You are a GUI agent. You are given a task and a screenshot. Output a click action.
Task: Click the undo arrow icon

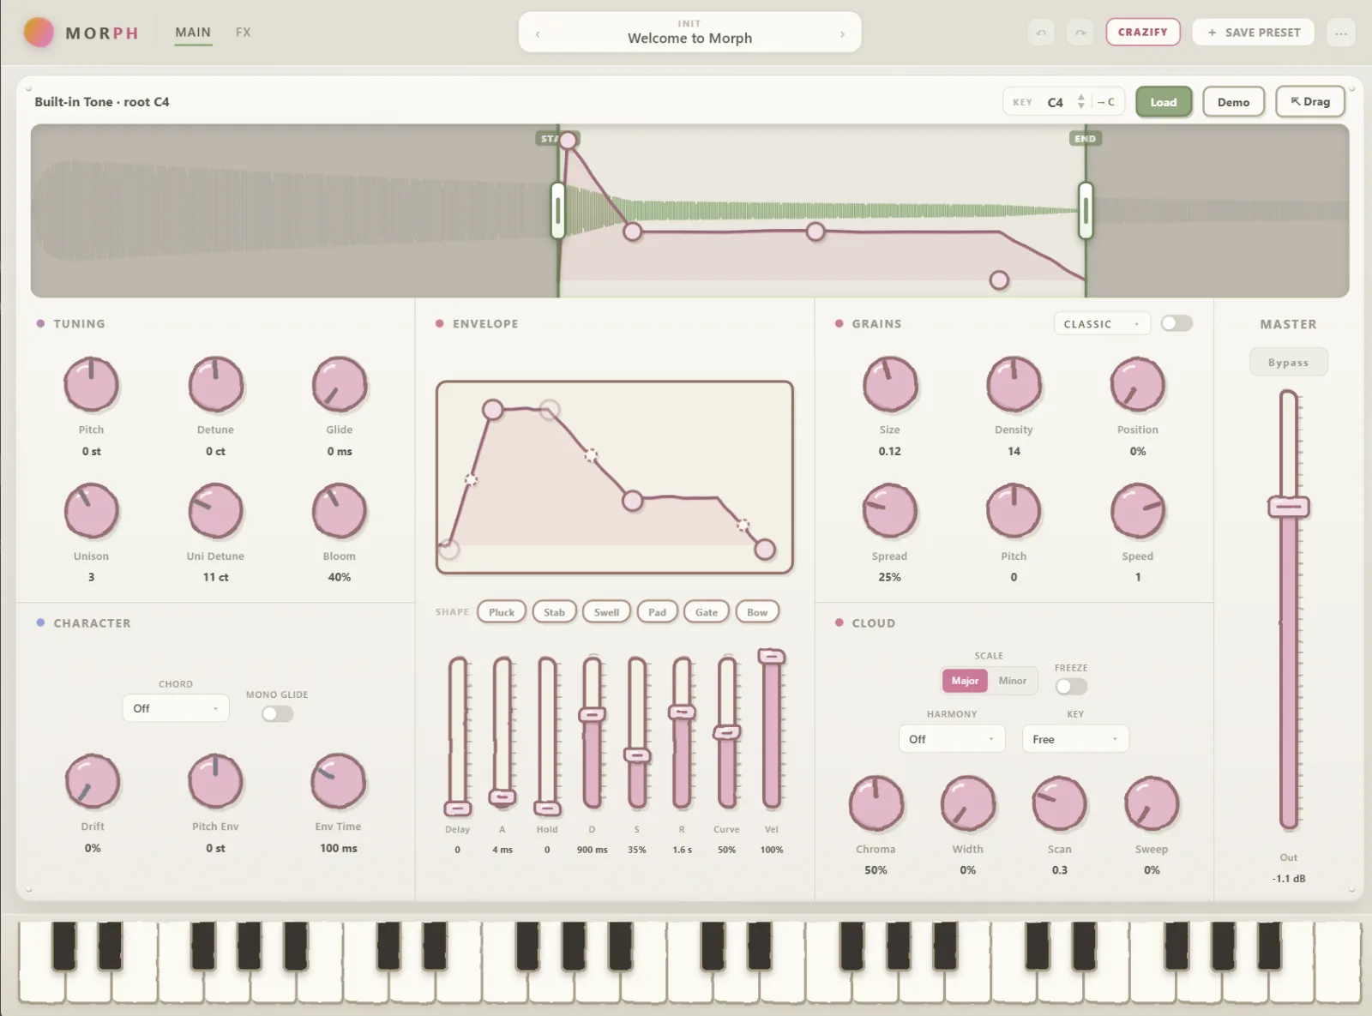pyautogui.click(x=1041, y=33)
